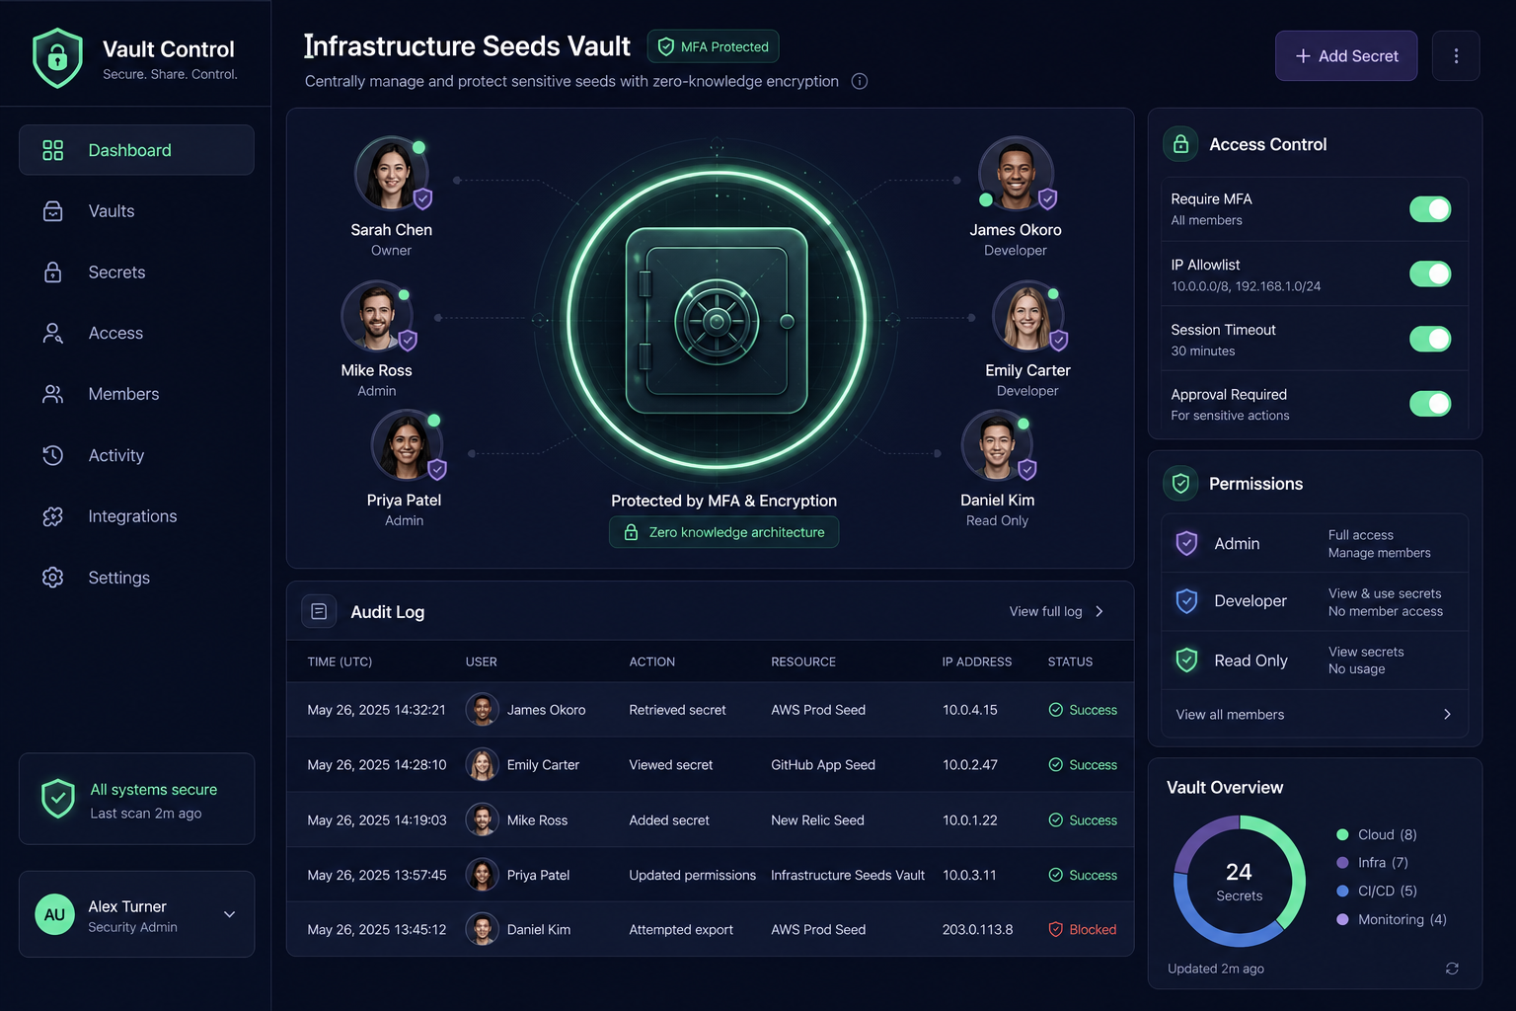The image size is (1516, 1011).
Task: Click the 'New Relic Seed' resource cell
Action: [817, 820]
